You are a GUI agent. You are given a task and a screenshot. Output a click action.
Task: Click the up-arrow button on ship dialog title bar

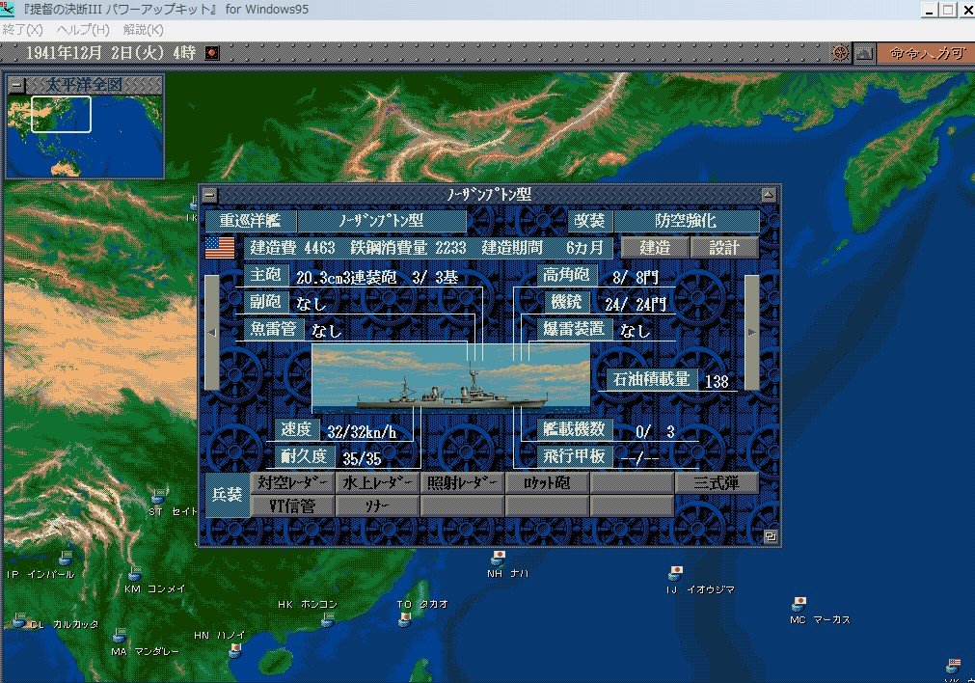769,195
